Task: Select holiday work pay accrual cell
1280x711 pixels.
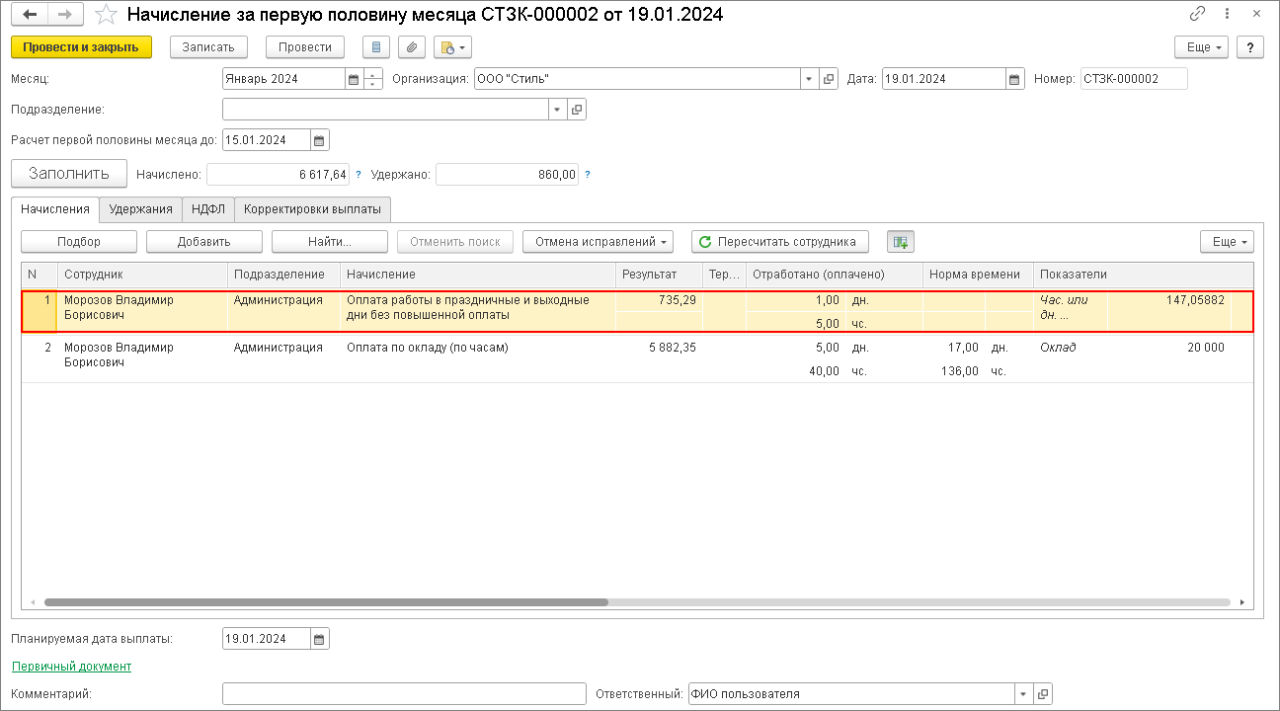Action: 478,311
